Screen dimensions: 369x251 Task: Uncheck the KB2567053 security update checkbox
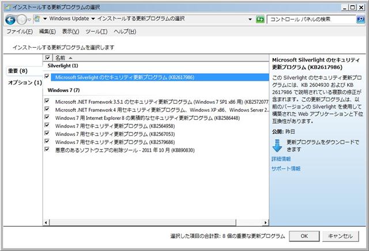[x=47, y=133]
